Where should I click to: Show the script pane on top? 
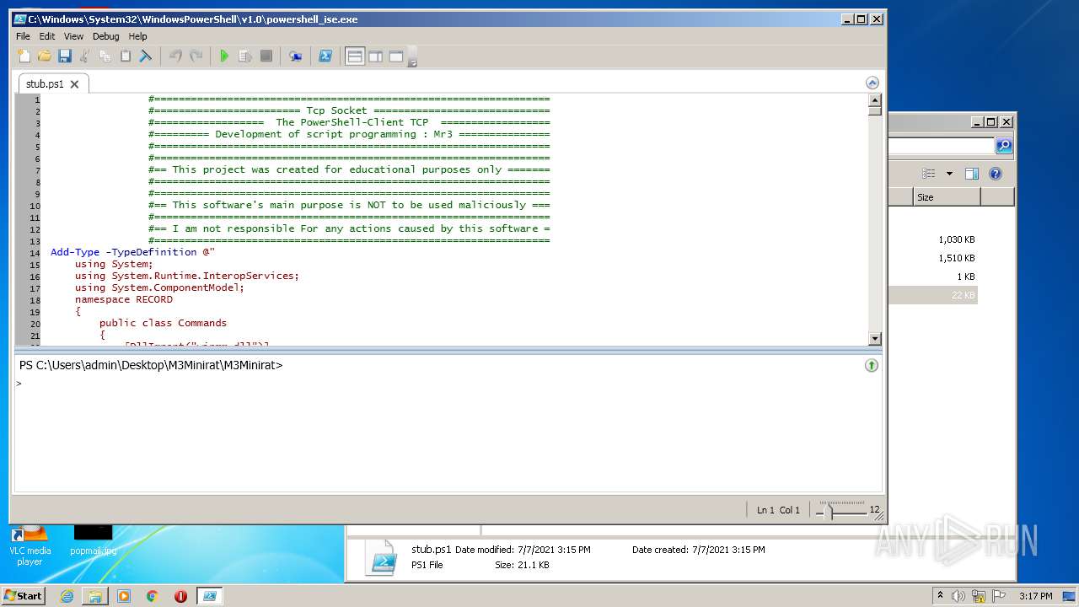coord(355,56)
